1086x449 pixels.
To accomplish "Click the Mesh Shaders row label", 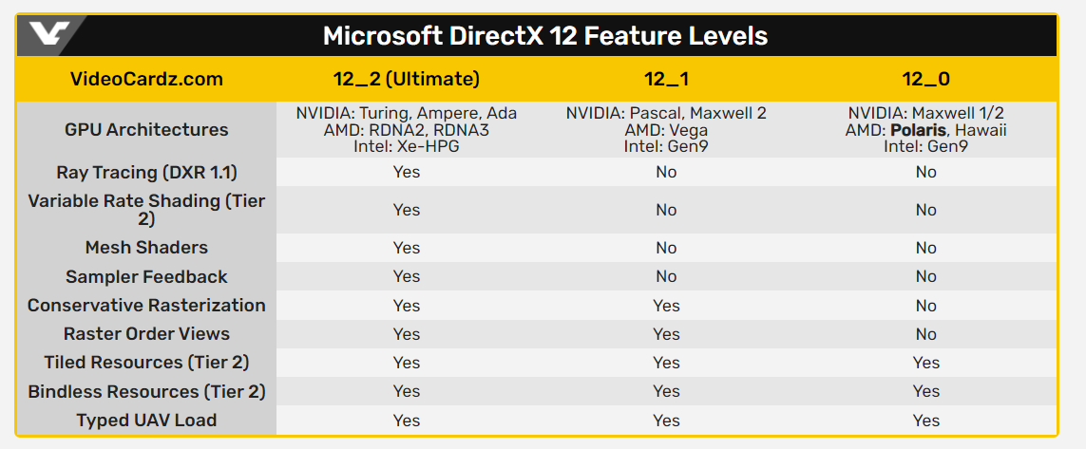I will coord(146,248).
